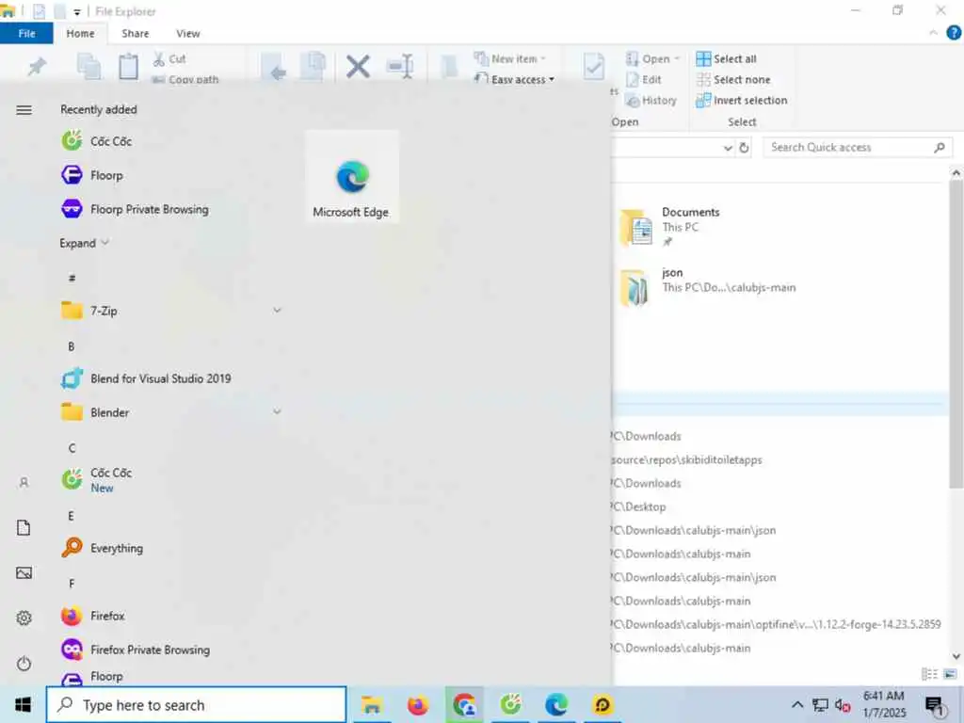Switch to the Home ribbon tab
This screenshot has height=723, width=964.
pos(81,33)
